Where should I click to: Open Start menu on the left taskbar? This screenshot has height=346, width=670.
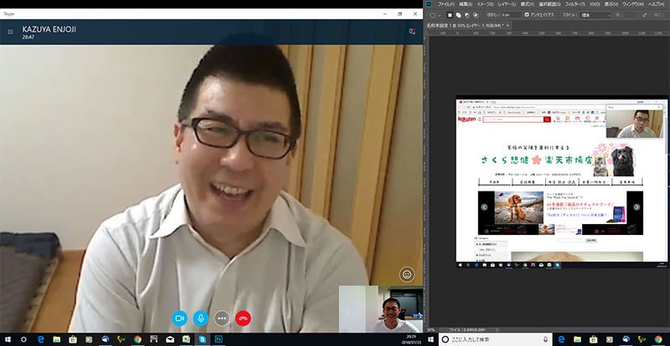[8, 339]
